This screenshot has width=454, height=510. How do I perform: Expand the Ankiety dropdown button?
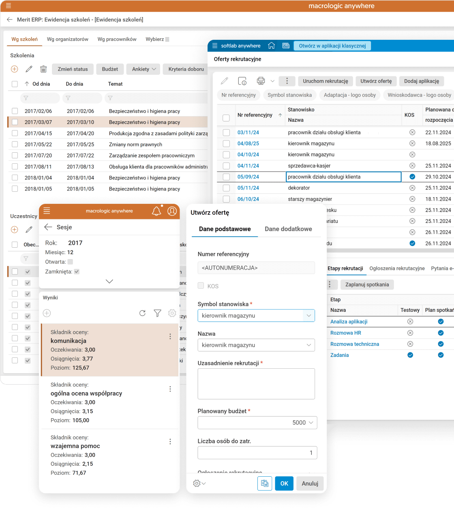(x=143, y=69)
